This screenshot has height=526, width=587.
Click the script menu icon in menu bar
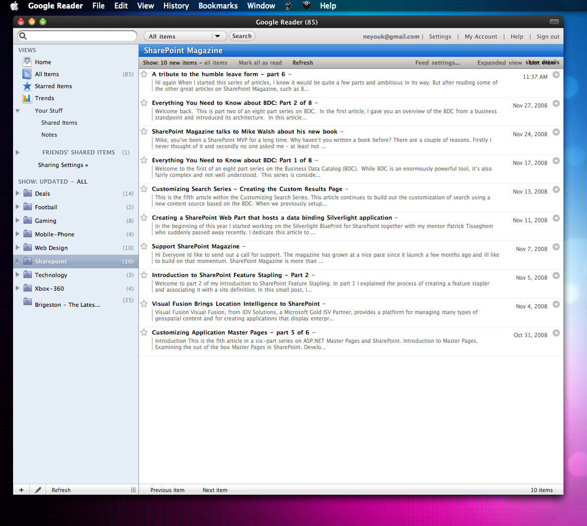click(289, 6)
